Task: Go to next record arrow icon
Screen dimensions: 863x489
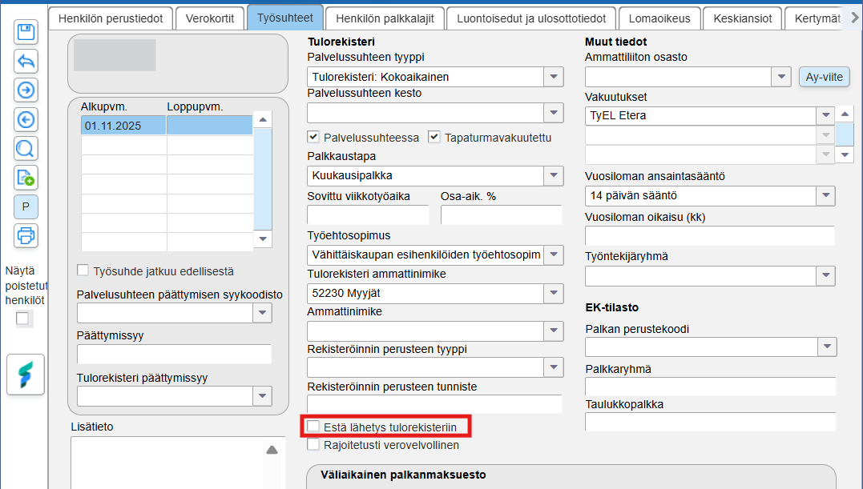Action: pyautogui.click(x=26, y=90)
